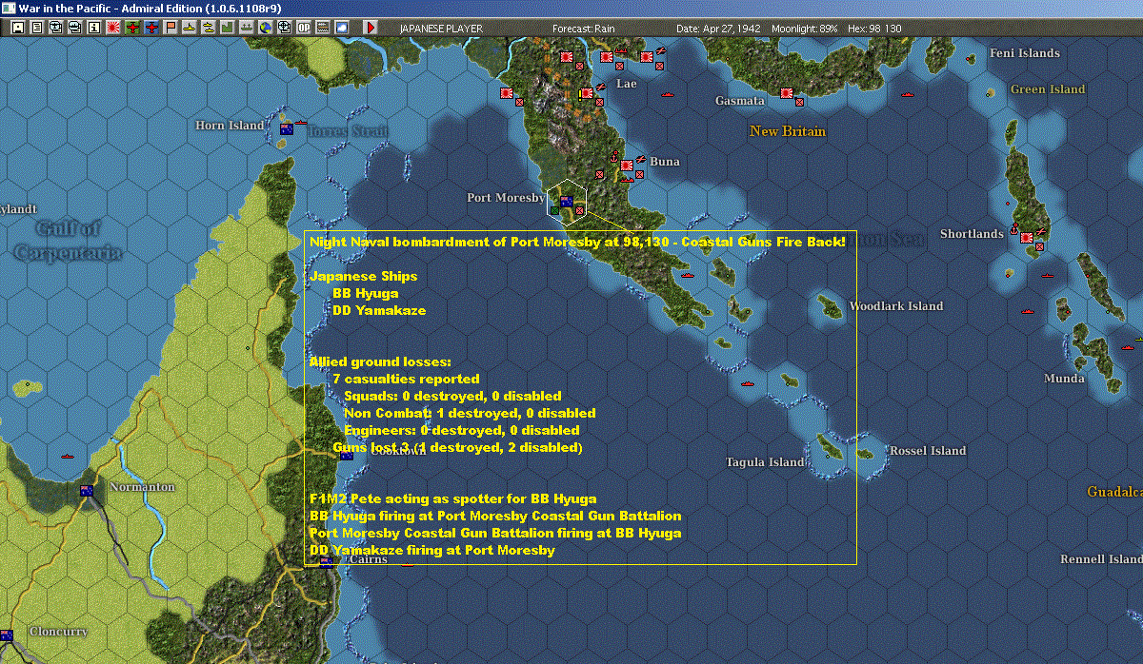This screenshot has height=664, width=1143.
Task: Select Japanese flag base at Shortlands
Action: coord(1028,238)
